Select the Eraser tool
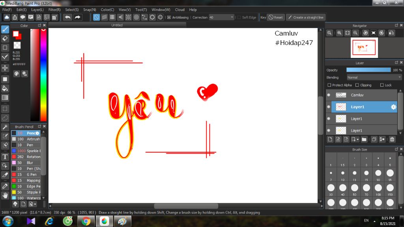 [5, 39]
